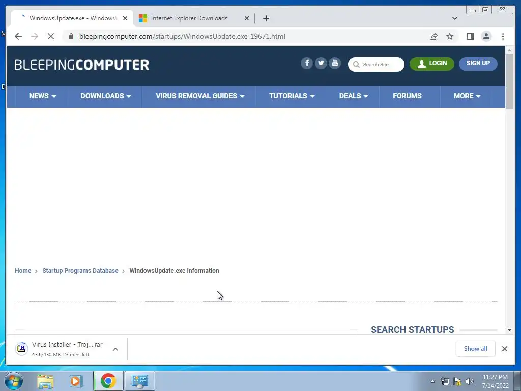Open the Chrome side panel icon
Screen dimensions: 521x391
(x=470, y=36)
